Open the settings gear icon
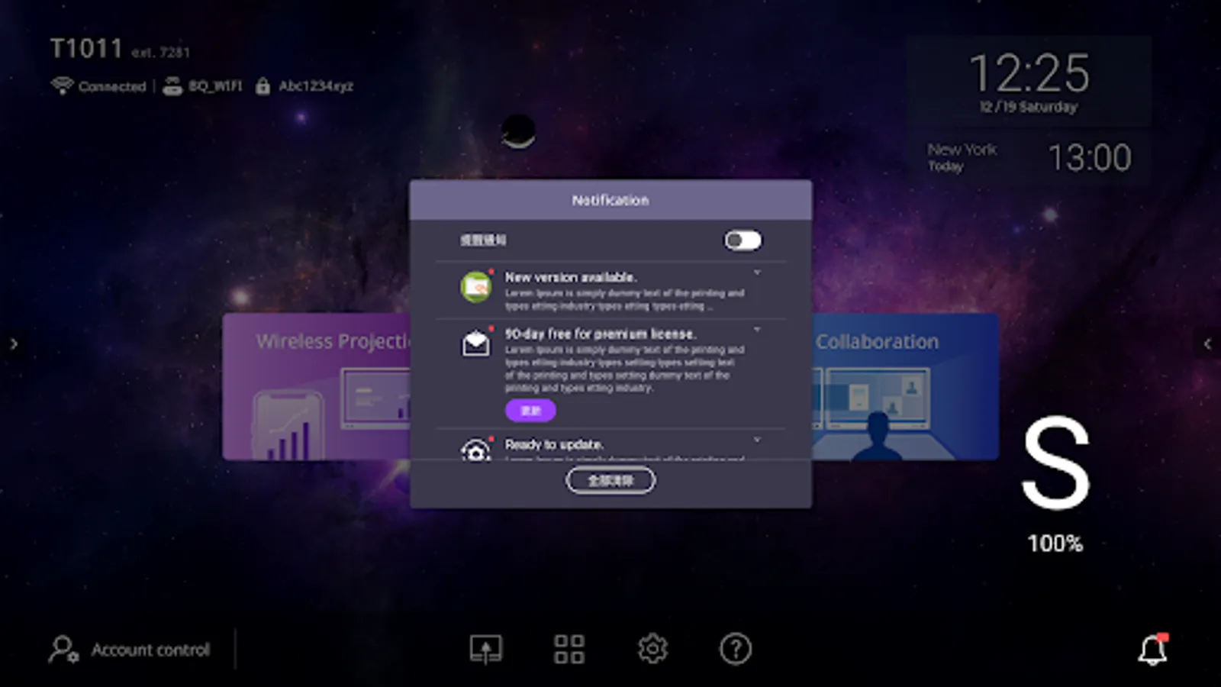The image size is (1221, 687). [652, 650]
